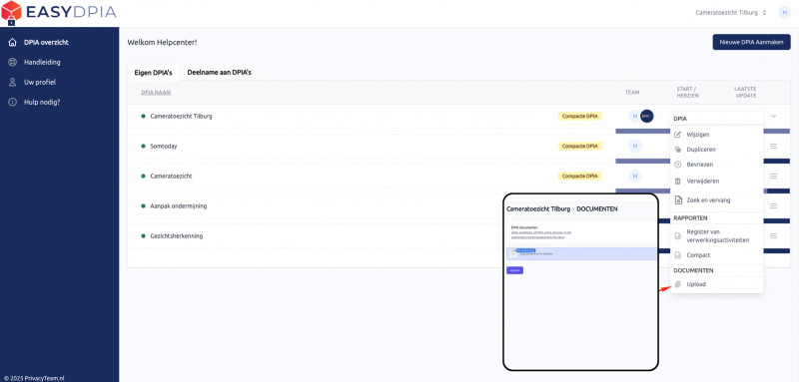Click the home icon beside DPIA overzicht

pos(13,43)
